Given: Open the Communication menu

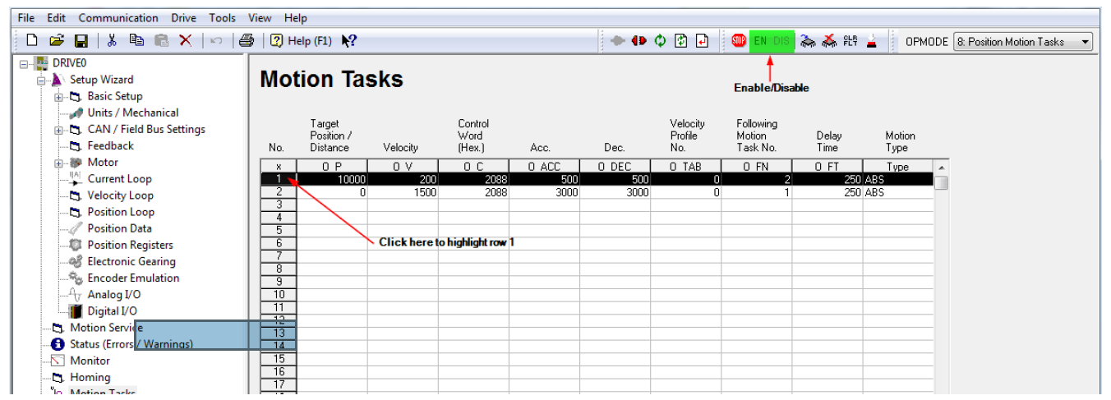Looking at the screenshot, I should 118,18.
